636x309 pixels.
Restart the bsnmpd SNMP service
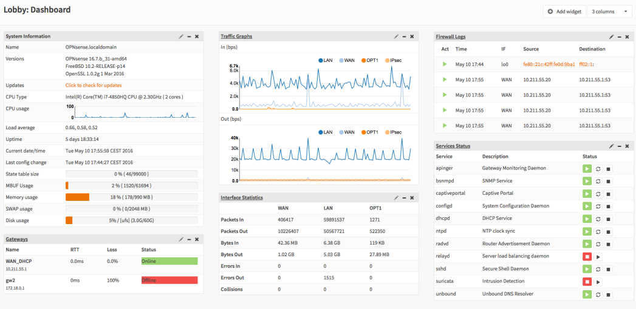coord(598,181)
